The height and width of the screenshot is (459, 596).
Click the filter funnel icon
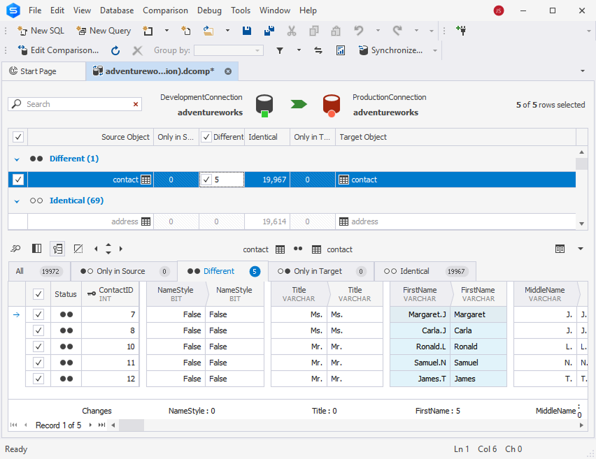[280, 50]
